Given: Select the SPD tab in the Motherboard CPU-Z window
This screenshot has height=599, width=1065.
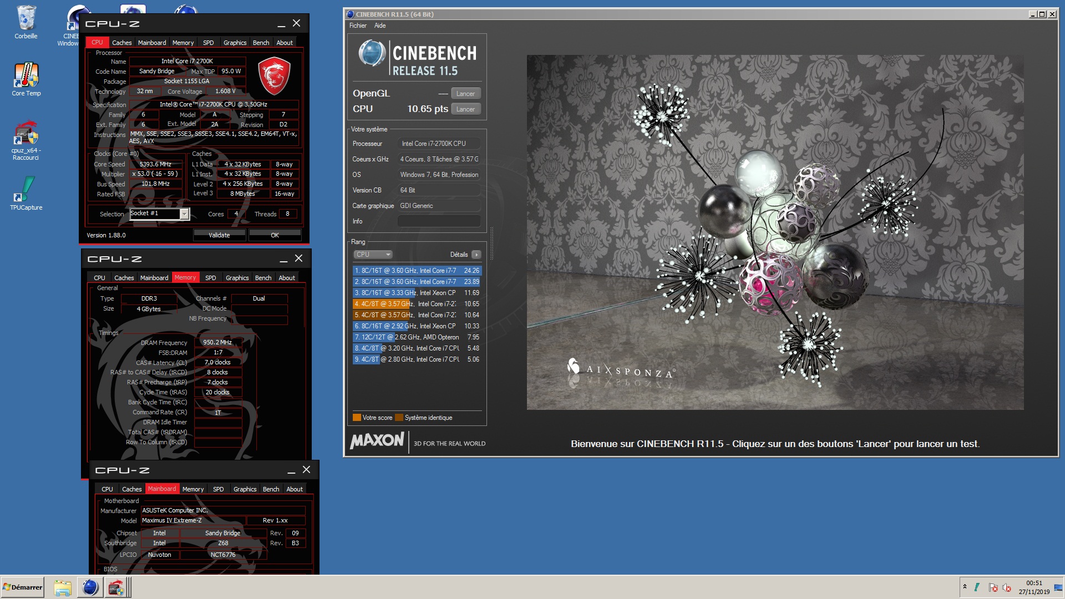Looking at the screenshot, I should point(219,489).
